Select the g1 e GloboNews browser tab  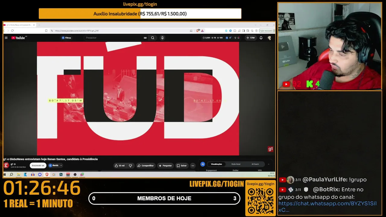[19, 25]
